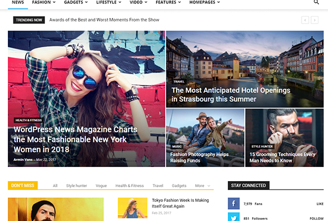The width and height of the screenshot is (328, 221).
Task: Open Most Anticipated Hotel Openings article
Action: (231, 94)
